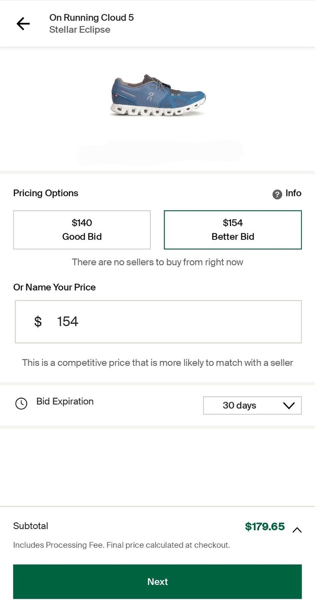Tap the blue Cloud 5 shoe image

(158, 95)
